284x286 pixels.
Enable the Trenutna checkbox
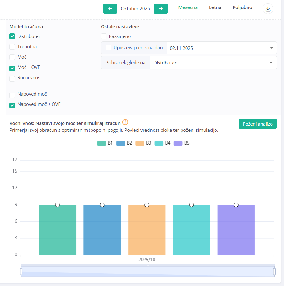pos(12,47)
